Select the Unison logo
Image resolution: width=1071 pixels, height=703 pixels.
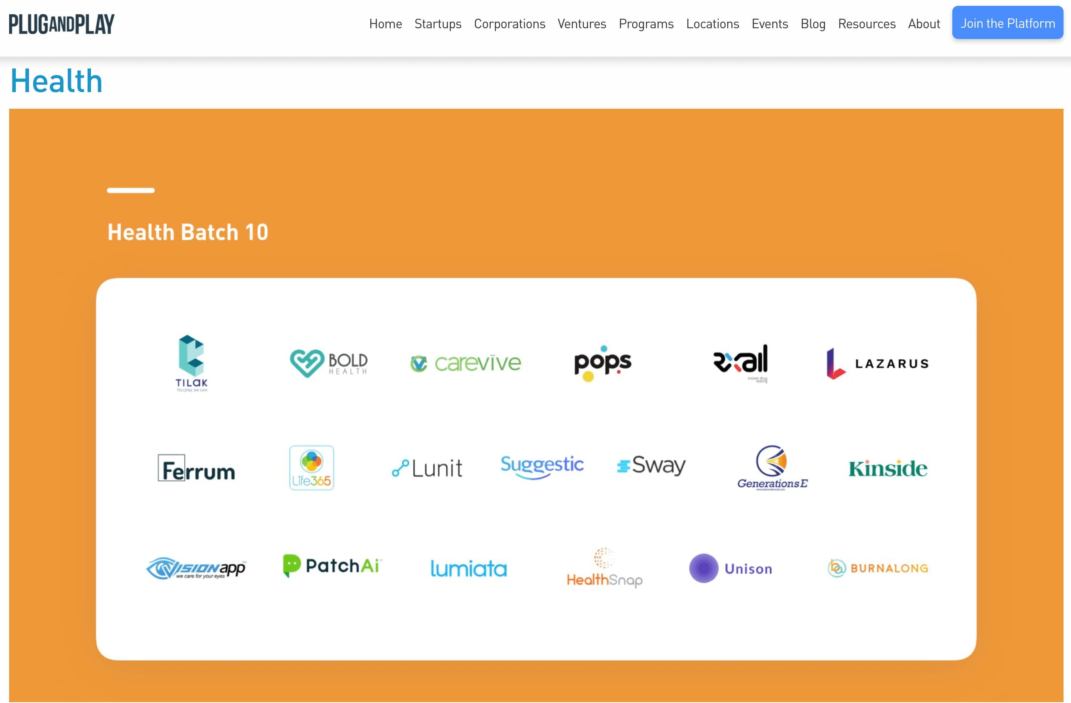pos(731,569)
